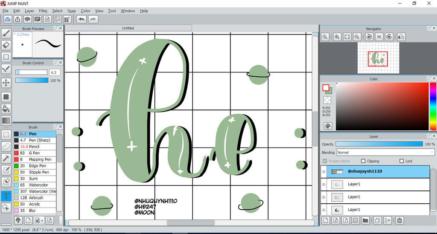Select the Move tool
This screenshot has width=437, height=234.
click(6, 83)
